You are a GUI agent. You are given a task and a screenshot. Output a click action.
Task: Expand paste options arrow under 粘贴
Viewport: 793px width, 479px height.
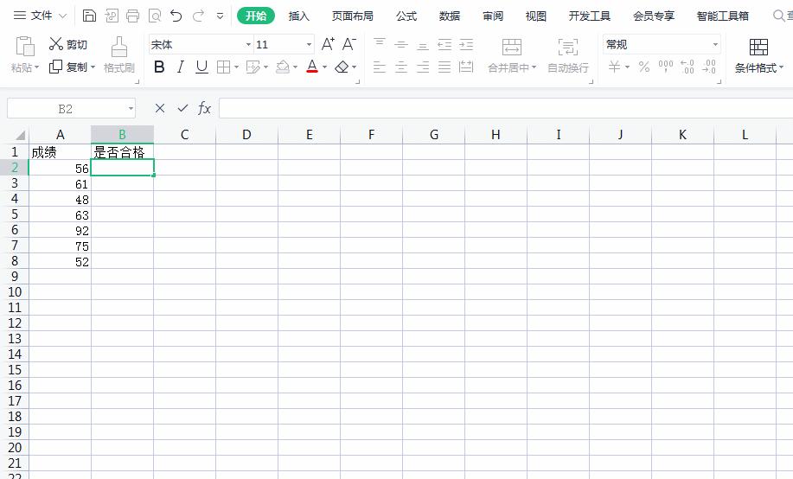pyautogui.click(x=37, y=67)
